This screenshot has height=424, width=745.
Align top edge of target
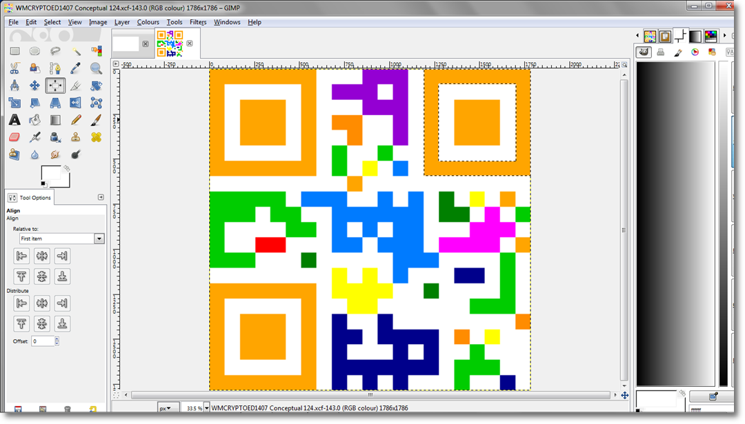point(21,276)
